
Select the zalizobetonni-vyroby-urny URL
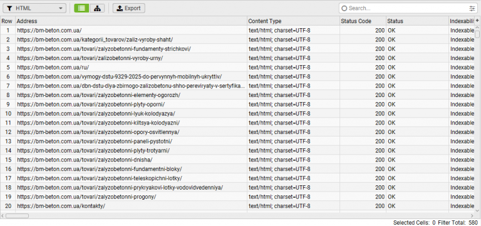pyautogui.click(x=90, y=58)
